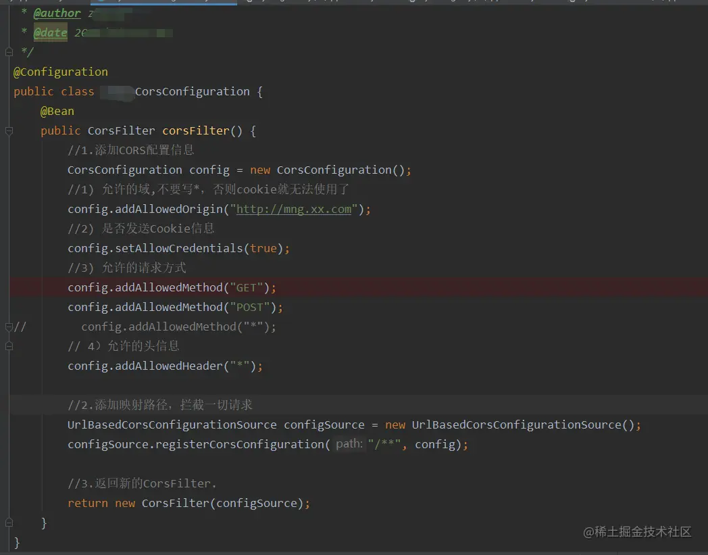Click the CorsConfiguration class name in declaration
This screenshot has height=555, width=708.
click(x=192, y=92)
